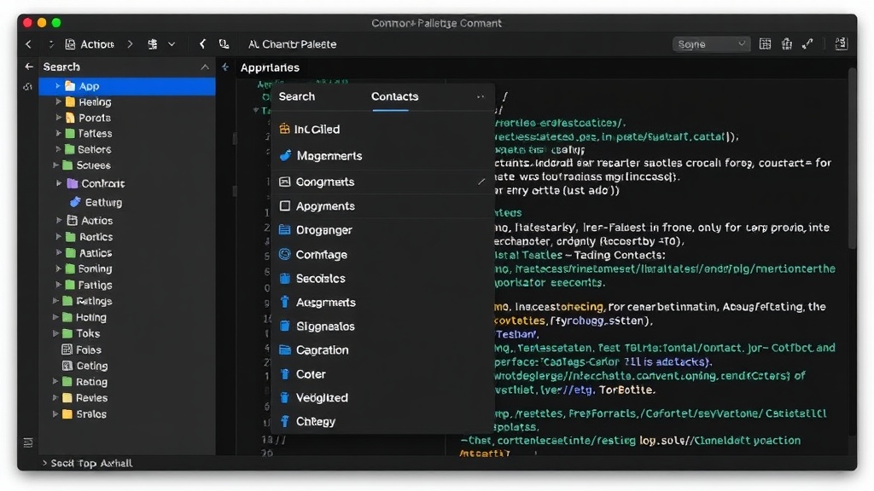874x491 pixels.
Task: Open the Sone dropdown
Action: [711, 44]
